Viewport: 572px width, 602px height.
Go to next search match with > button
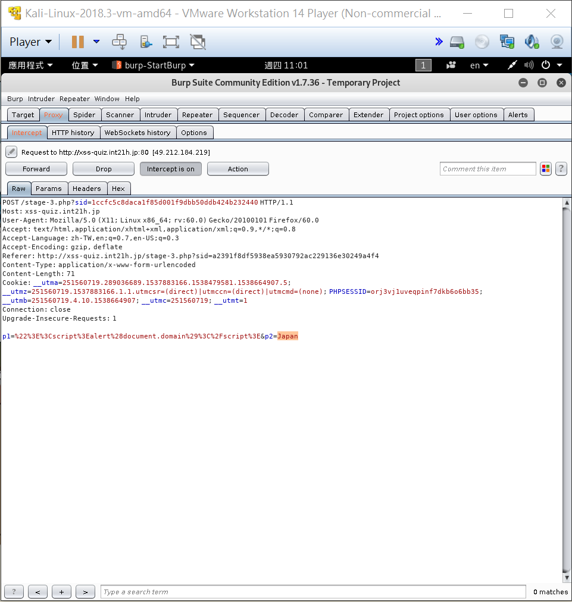[85, 592]
